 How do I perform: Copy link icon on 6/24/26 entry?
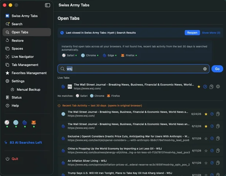pyautogui.click(x=218, y=114)
